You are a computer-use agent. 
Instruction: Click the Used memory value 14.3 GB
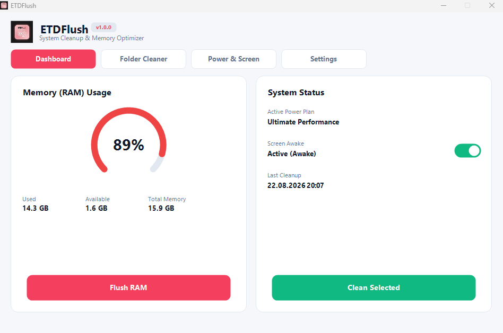pyautogui.click(x=36, y=208)
